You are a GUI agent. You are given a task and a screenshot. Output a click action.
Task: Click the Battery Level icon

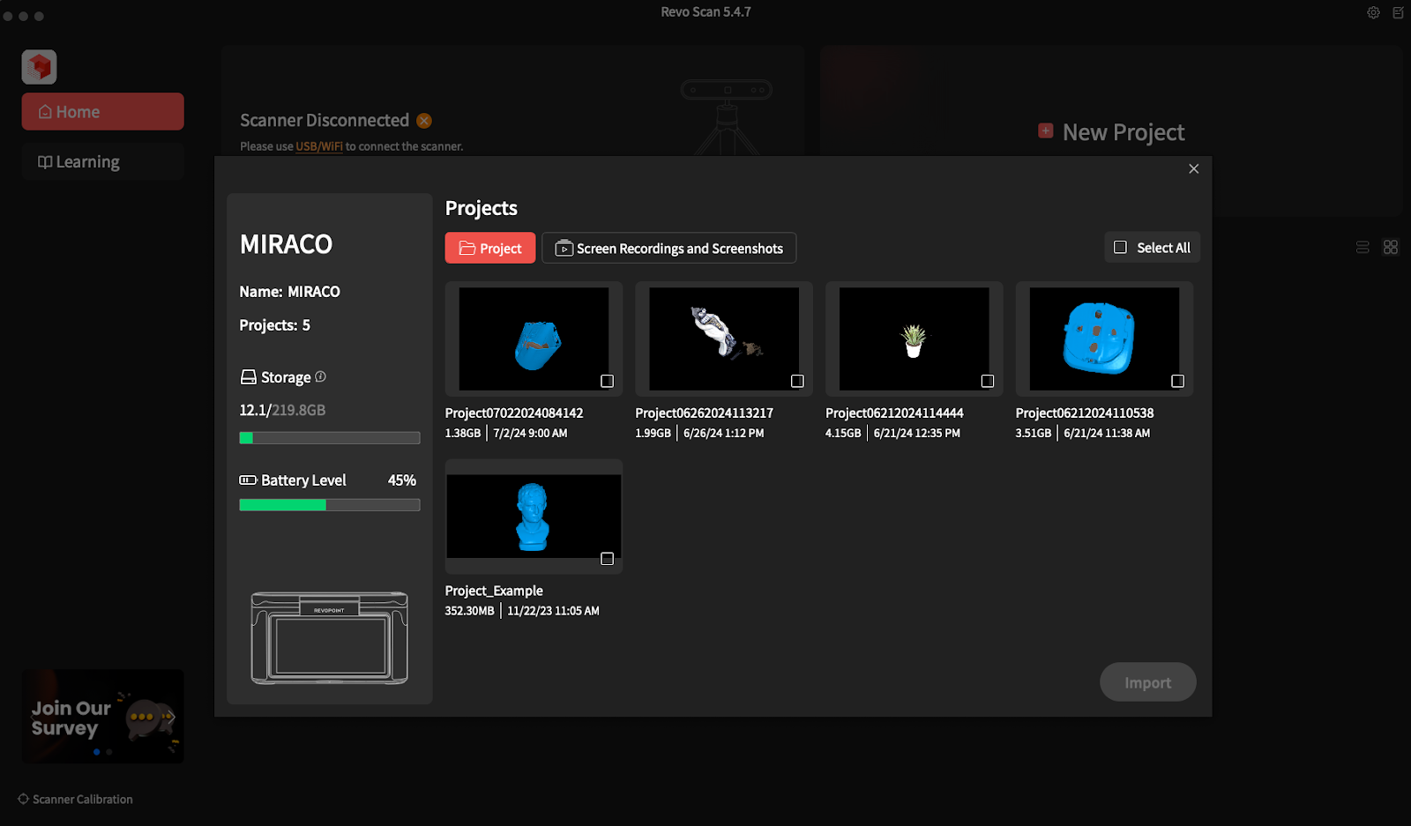click(248, 480)
